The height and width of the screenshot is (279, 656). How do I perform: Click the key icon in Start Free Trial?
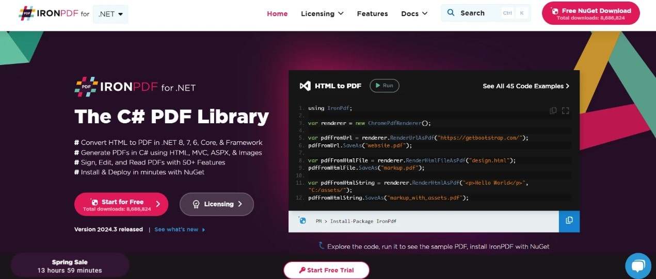tap(302, 270)
